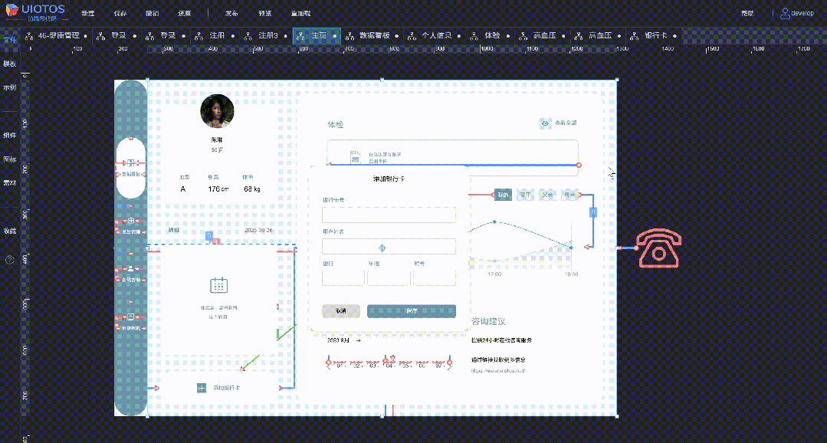Click the tree icon on 主页 tab
Image resolution: width=827 pixels, height=443 pixels.
pos(301,36)
